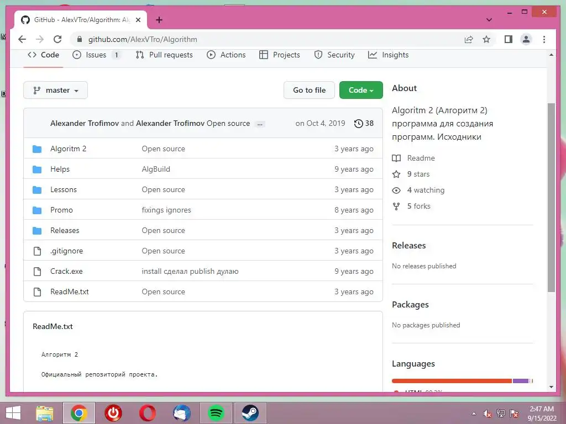This screenshot has width=566, height=424.
Task: Open the browser side panel
Action: click(x=509, y=39)
